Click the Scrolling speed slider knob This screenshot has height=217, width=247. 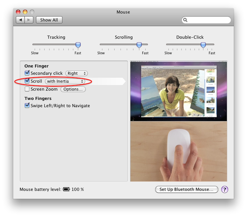click(139, 45)
